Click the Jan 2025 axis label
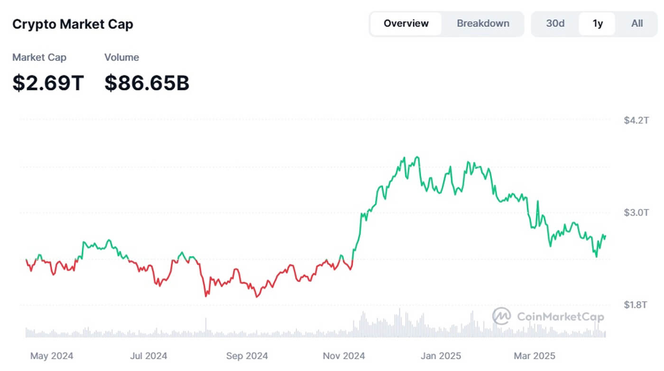This screenshot has width=664, height=371. pyautogui.click(x=441, y=356)
